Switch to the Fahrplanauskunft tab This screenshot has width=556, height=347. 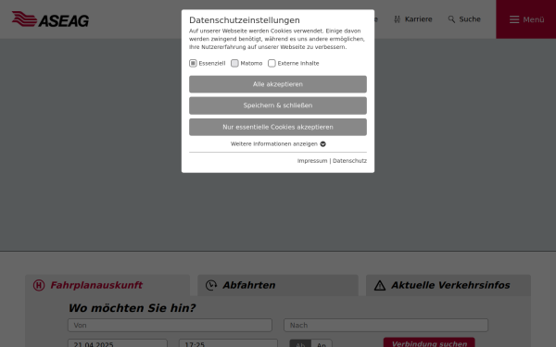coord(107,285)
